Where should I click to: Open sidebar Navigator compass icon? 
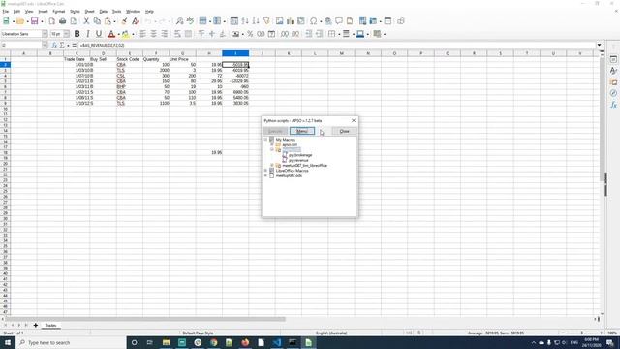coord(613,93)
